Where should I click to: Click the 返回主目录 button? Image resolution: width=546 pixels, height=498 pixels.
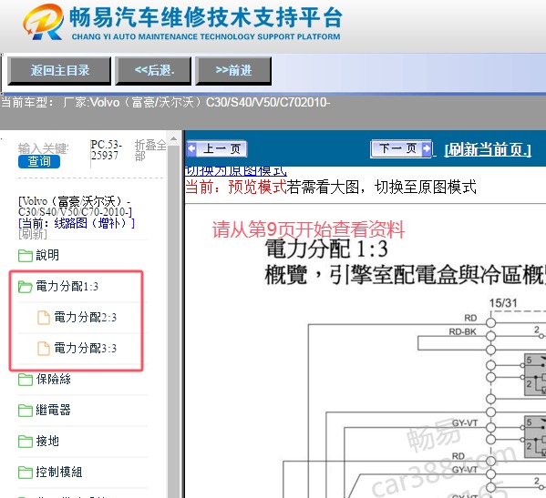59,71
